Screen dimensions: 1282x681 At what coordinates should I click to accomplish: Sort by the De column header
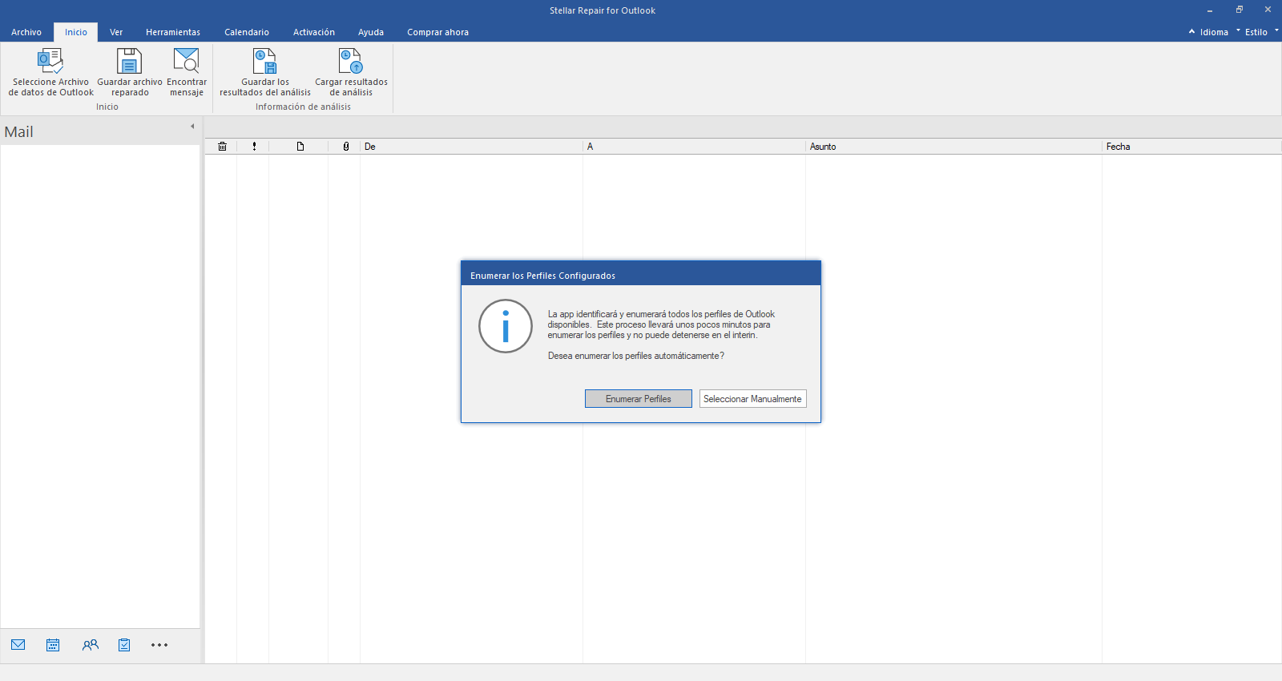(x=471, y=147)
